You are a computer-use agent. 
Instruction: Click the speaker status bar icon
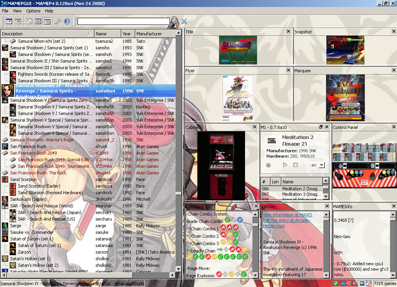pyautogui.click(x=355, y=284)
